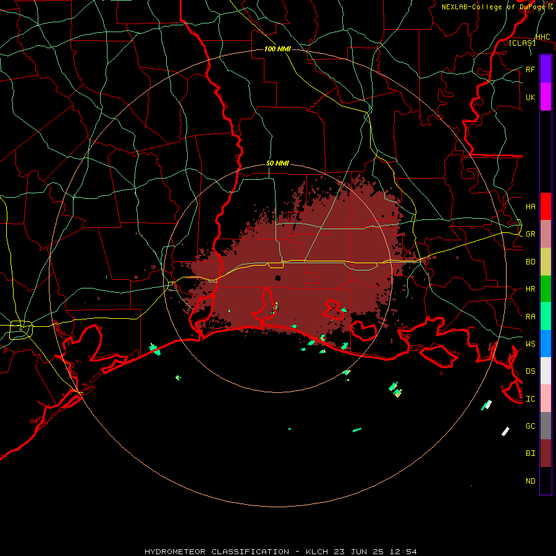
Task: Pick the dark green HR legend swatch
Action: click(x=545, y=289)
